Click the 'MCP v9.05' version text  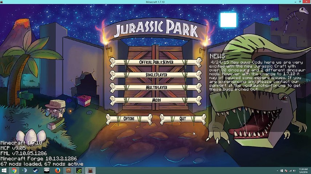coord(13,148)
